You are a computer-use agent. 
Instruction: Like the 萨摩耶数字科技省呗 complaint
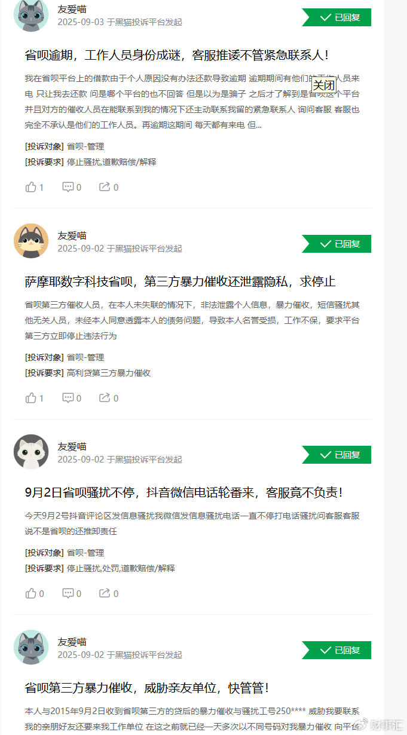pyautogui.click(x=34, y=398)
